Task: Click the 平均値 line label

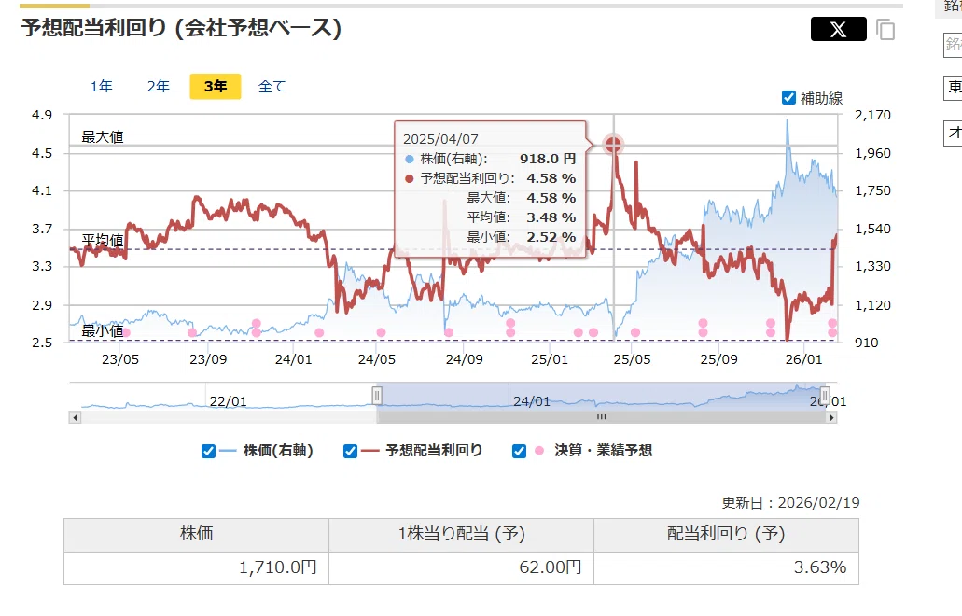Action: click(x=103, y=240)
